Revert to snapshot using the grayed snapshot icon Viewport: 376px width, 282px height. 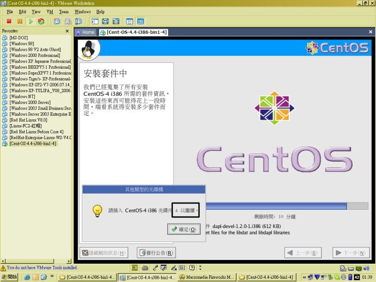pyautogui.click(x=68, y=21)
